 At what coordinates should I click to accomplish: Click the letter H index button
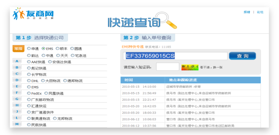pos(17,105)
